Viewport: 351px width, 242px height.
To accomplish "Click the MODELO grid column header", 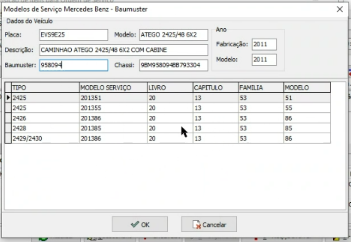I will pyautogui.click(x=307, y=87).
